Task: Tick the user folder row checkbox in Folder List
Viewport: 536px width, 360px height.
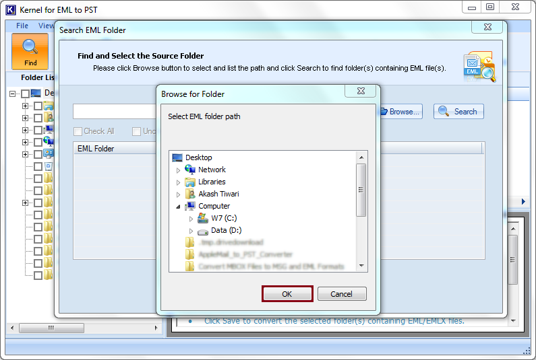Action: [x=38, y=118]
